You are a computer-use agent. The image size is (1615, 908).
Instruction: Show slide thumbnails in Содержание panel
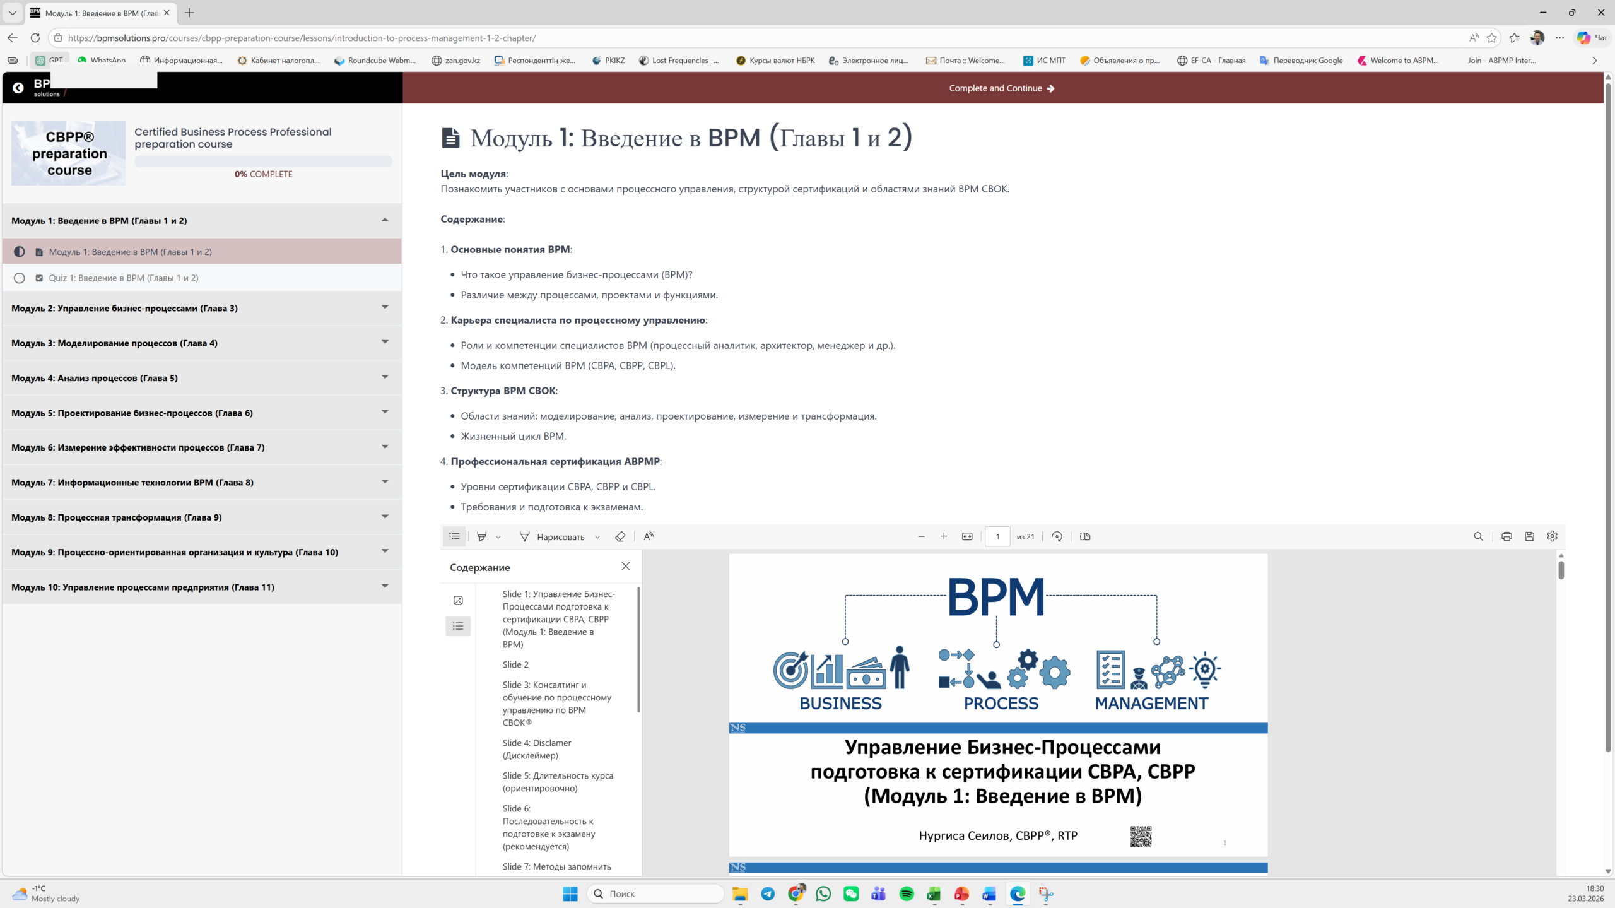click(x=459, y=600)
